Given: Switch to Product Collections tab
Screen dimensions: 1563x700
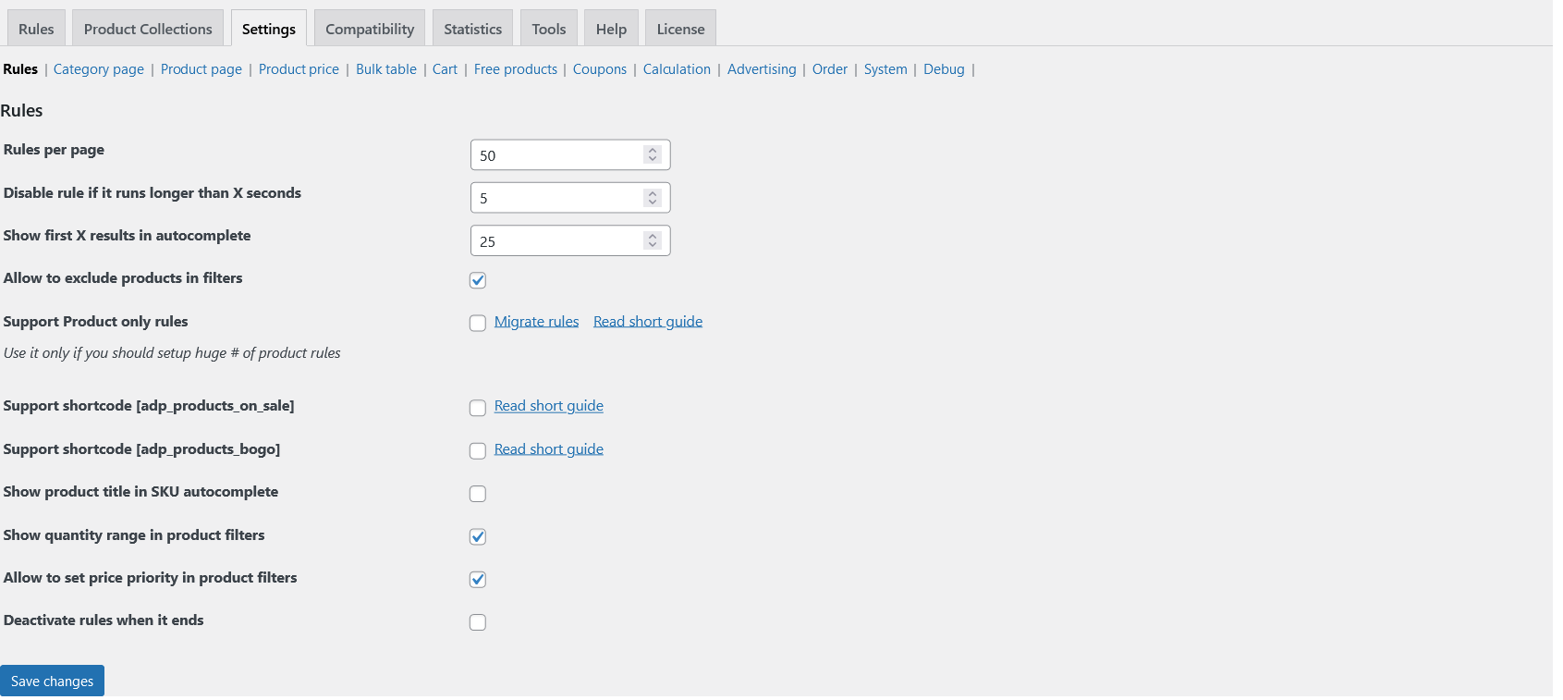Looking at the screenshot, I should click(148, 29).
